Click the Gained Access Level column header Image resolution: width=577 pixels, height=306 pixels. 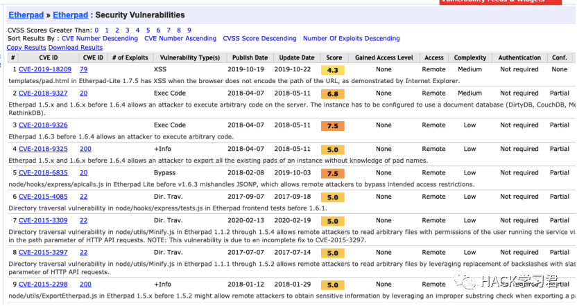(384, 57)
